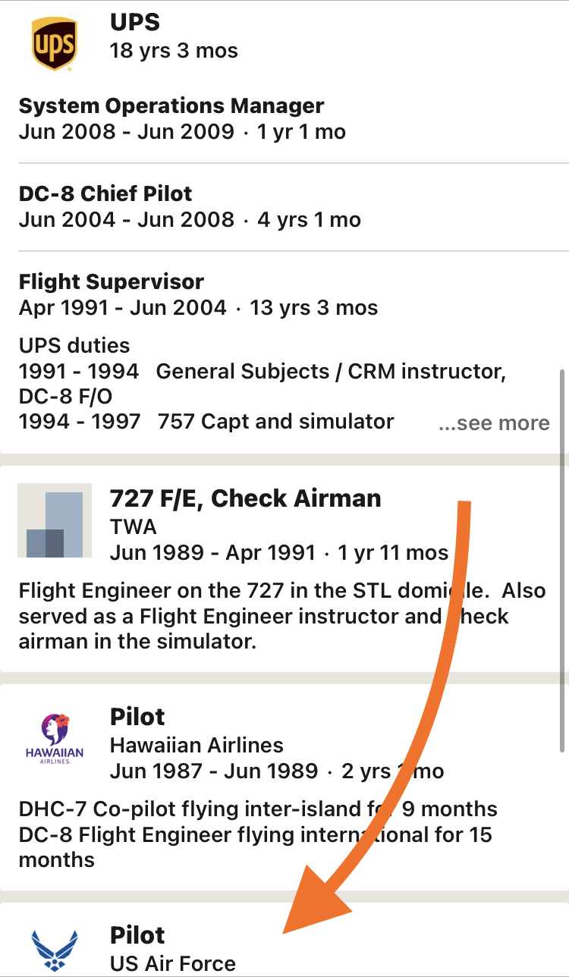Tap the Hawaiian Airlines logo
569x977 pixels.
click(x=55, y=739)
